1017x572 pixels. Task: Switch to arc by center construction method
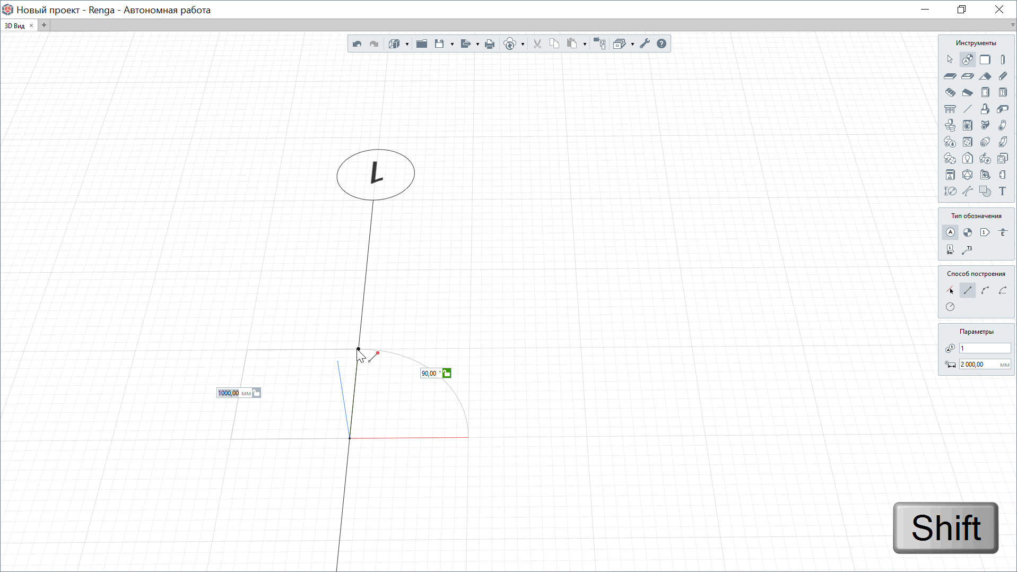point(1003,290)
